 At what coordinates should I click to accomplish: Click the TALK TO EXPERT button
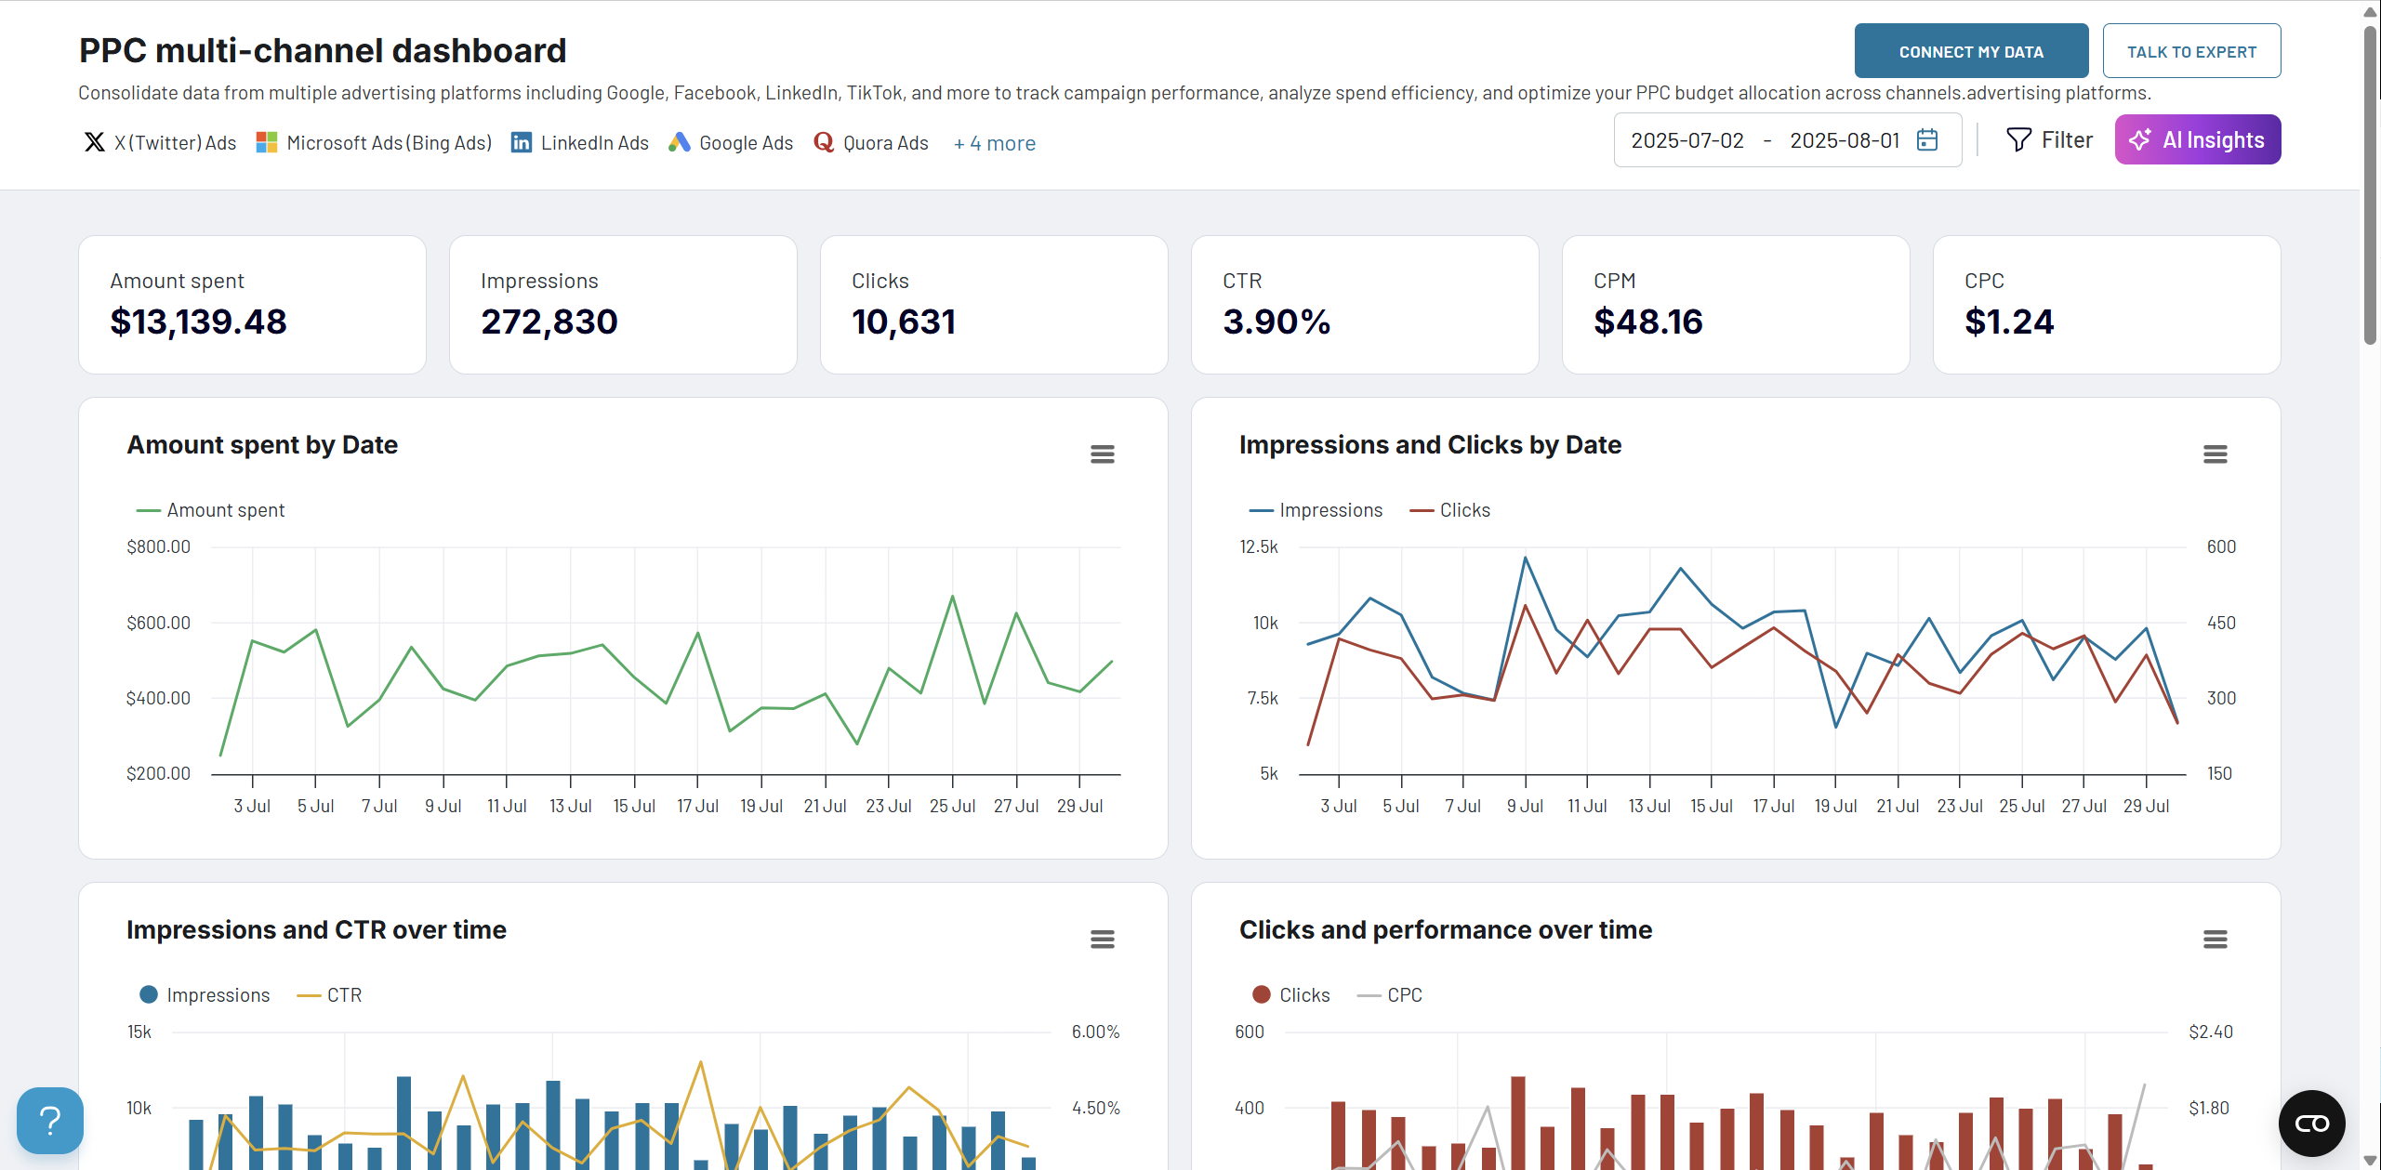[2191, 52]
